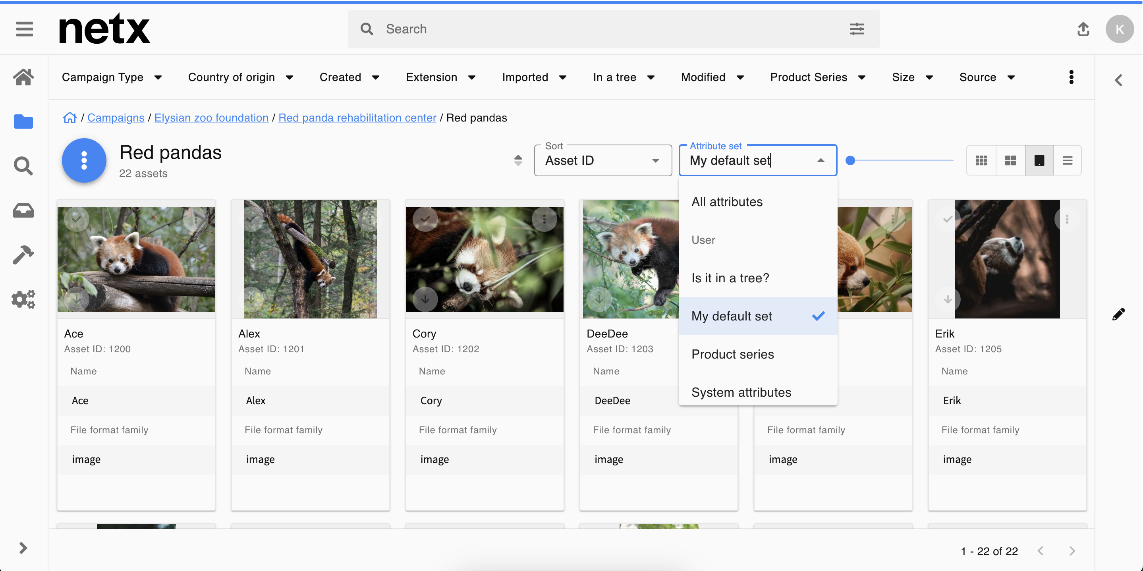
Task: Open the Sort Asset ID dropdown
Action: pyautogui.click(x=603, y=160)
